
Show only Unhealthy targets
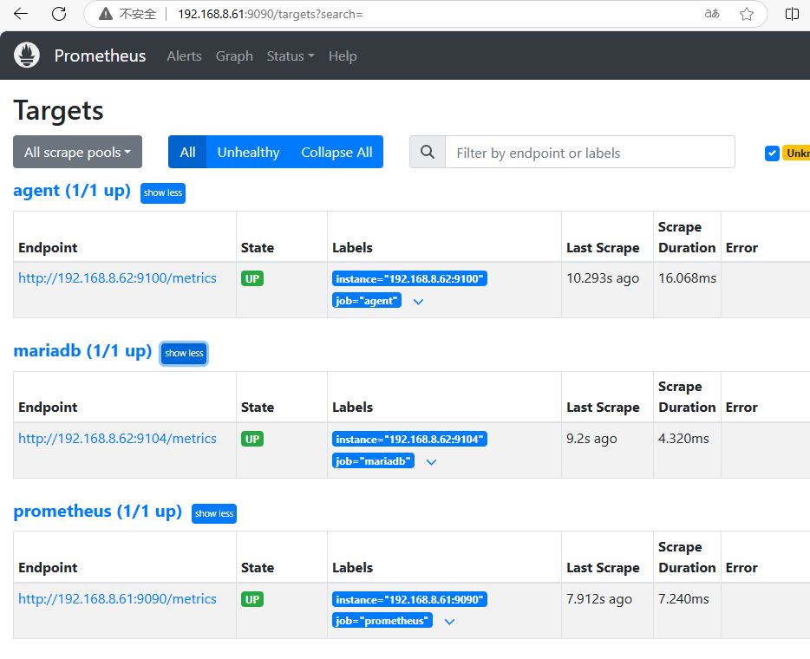tap(248, 153)
